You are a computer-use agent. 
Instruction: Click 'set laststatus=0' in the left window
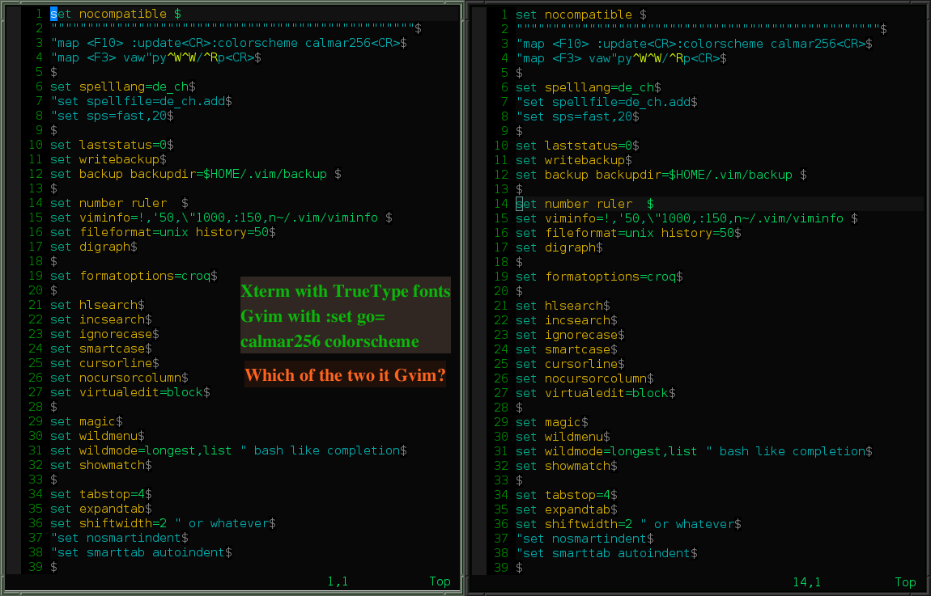coord(108,145)
